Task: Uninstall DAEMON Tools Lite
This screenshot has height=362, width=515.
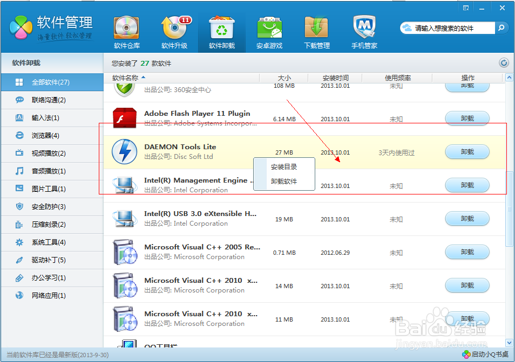Action: pos(467,152)
